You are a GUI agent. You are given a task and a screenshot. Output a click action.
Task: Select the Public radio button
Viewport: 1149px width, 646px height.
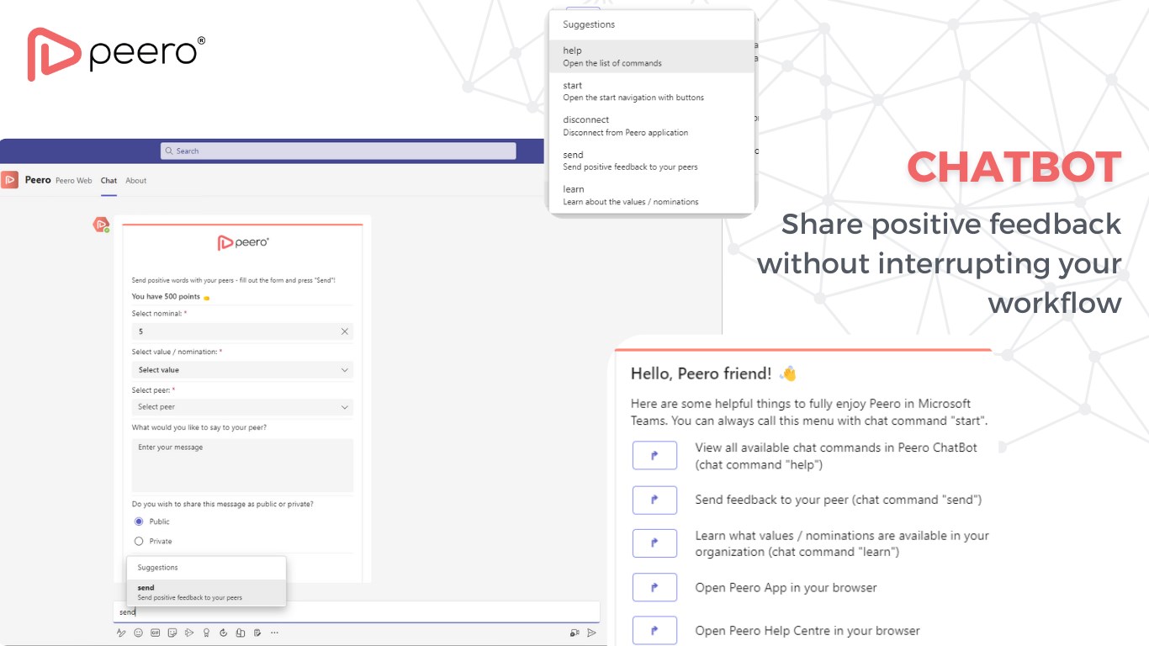(x=139, y=522)
